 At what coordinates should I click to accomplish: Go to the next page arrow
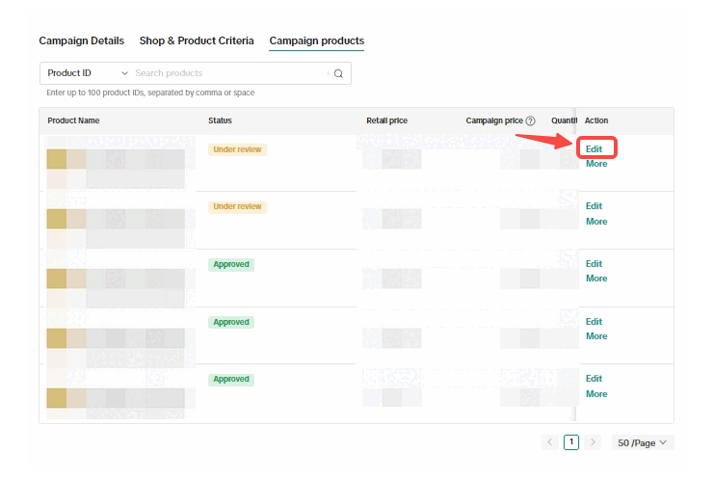pos(593,442)
